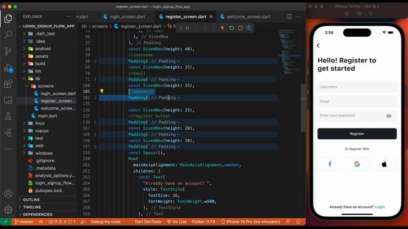The width and height of the screenshot is (408, 229).
Task: Register with Apple in simulator
Action: coord(384,164)
